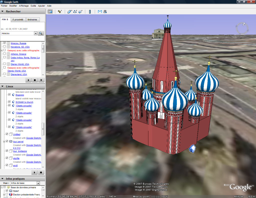The height and width of the screenshot is (198, 256).
Task: Uncheck the tour_bretagne checkbox
Action: (7, 151)
